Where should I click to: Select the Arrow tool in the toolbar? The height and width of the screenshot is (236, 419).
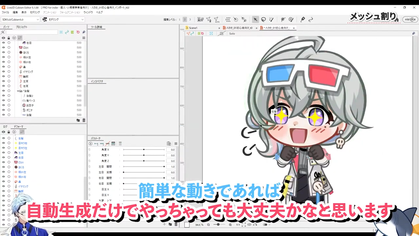(255, 20)
